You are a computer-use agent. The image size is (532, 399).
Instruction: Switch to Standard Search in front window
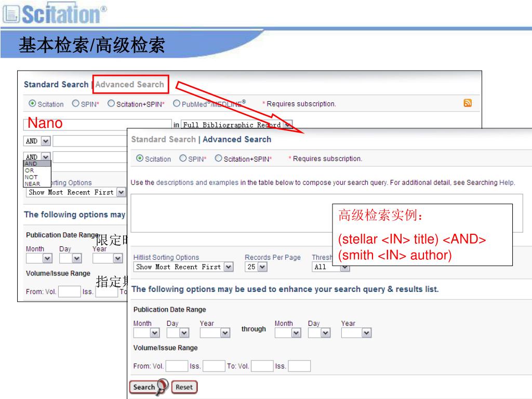(x=164, y=139)
